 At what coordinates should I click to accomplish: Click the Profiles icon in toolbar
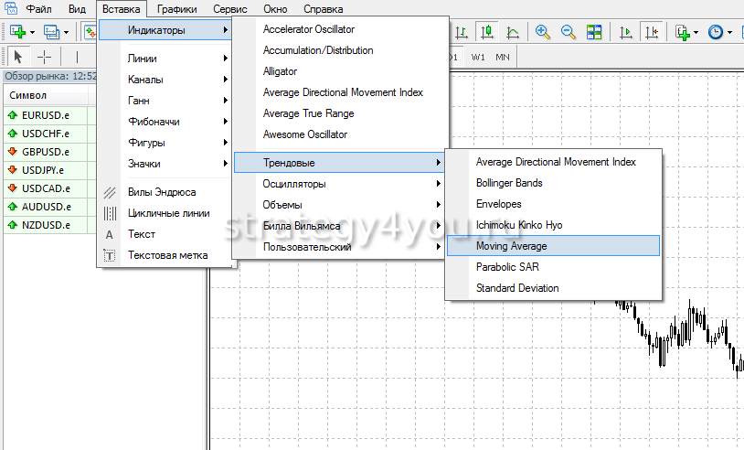[51, 31]
